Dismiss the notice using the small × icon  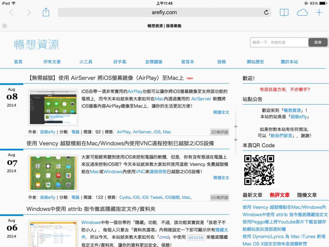coord(4,26)
